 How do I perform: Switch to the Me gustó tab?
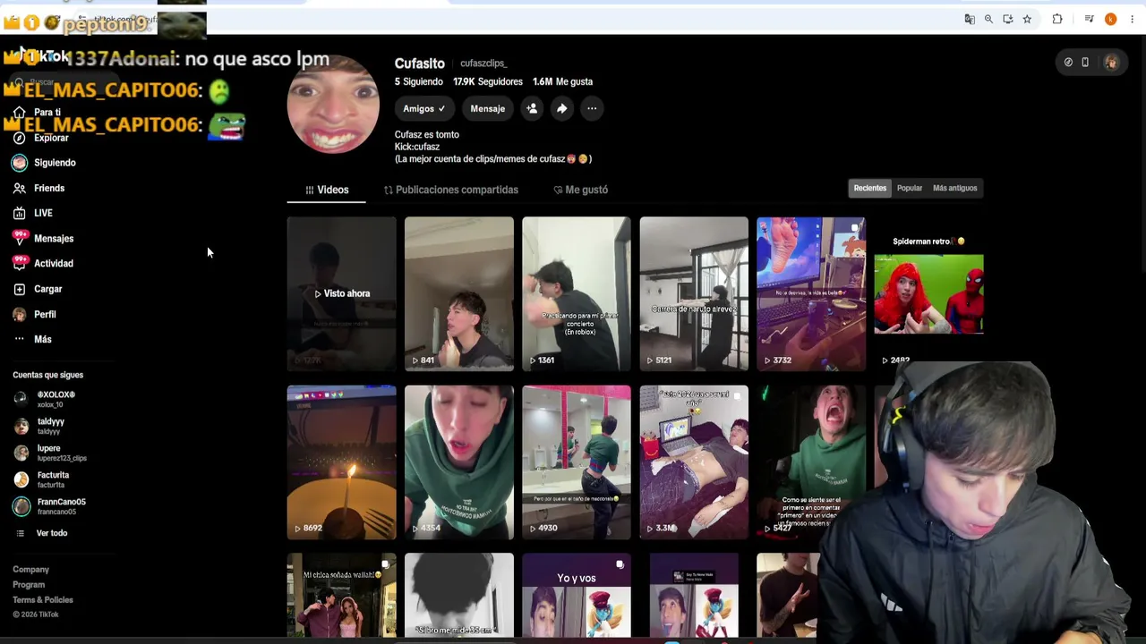click(x=580, y=190)
